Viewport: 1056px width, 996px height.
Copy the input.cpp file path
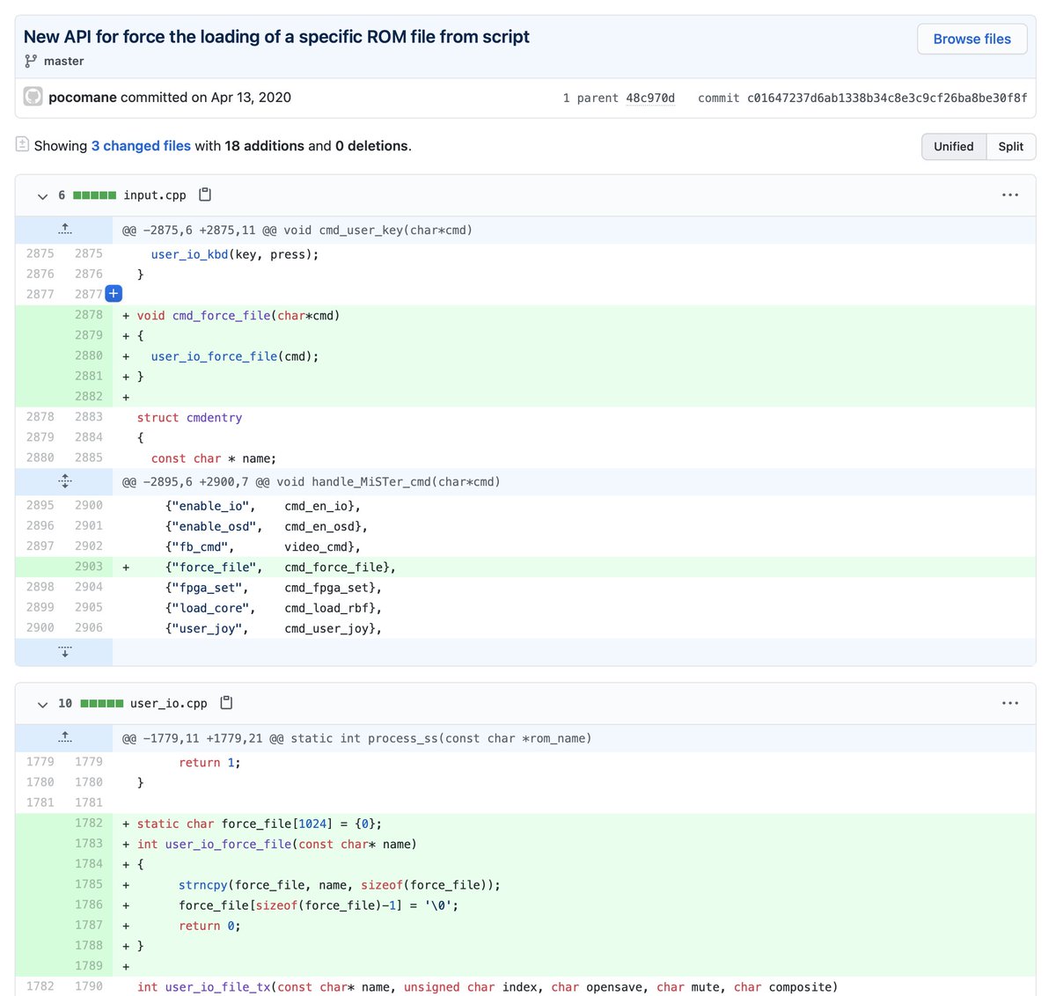[x=205, y=194]
